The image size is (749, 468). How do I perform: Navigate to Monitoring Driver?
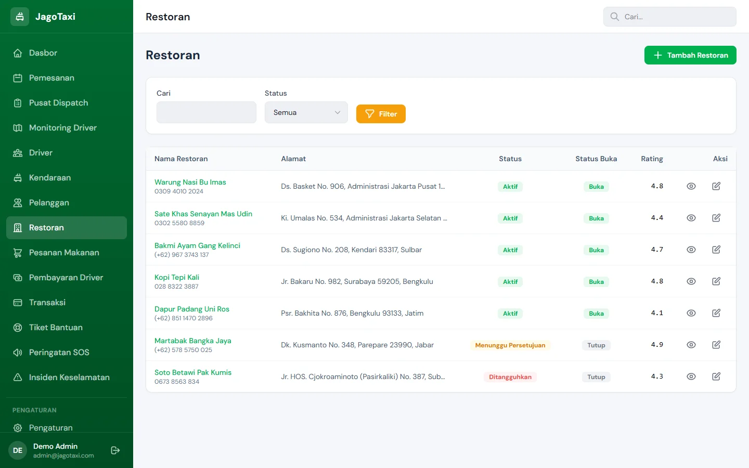pyautogui.click(x=67, y=128)
